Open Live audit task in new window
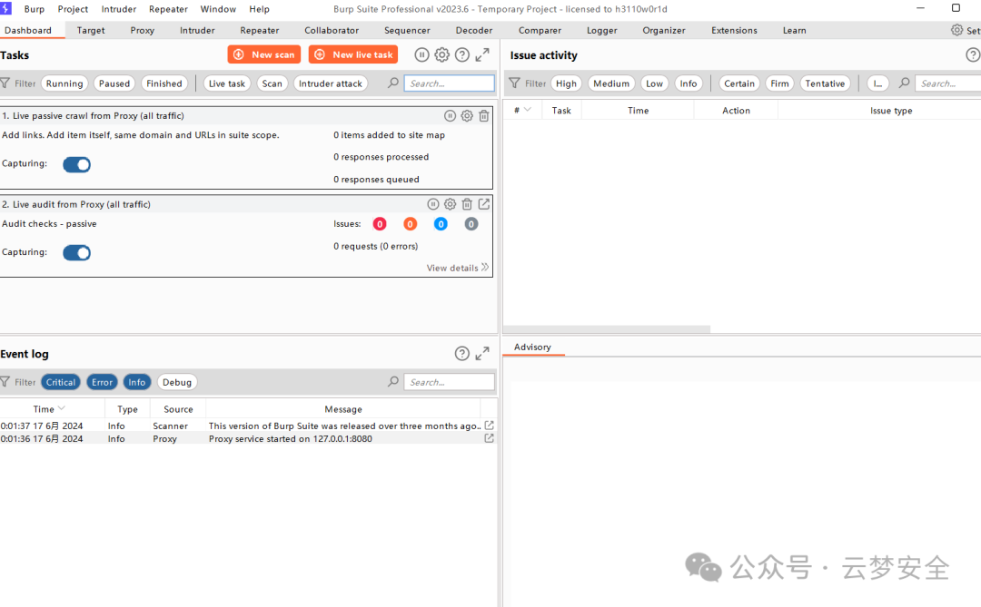 483,204
